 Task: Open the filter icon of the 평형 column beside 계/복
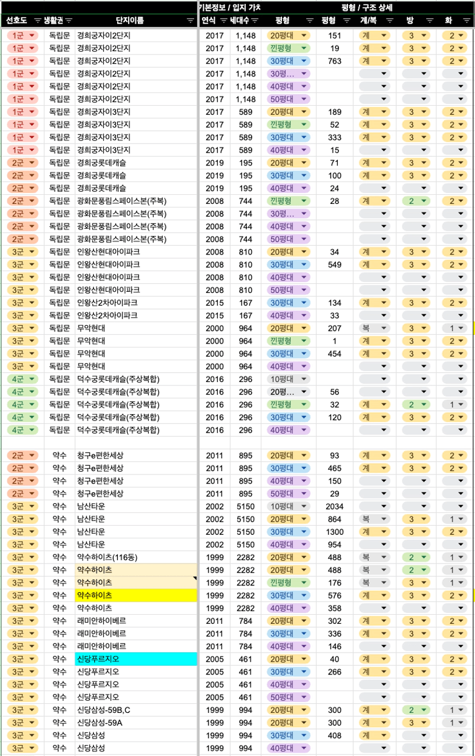coord(346,21)
